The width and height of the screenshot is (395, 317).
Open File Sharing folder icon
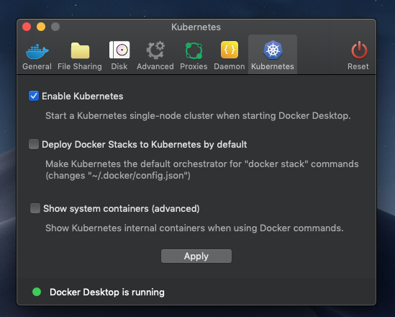80,50
